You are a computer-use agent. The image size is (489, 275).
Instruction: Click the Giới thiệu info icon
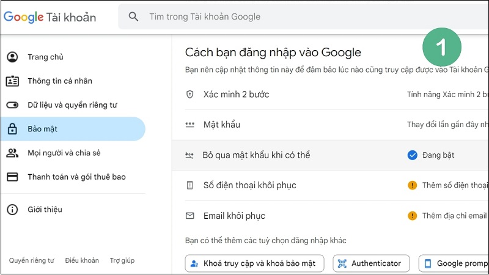point(12,210)
